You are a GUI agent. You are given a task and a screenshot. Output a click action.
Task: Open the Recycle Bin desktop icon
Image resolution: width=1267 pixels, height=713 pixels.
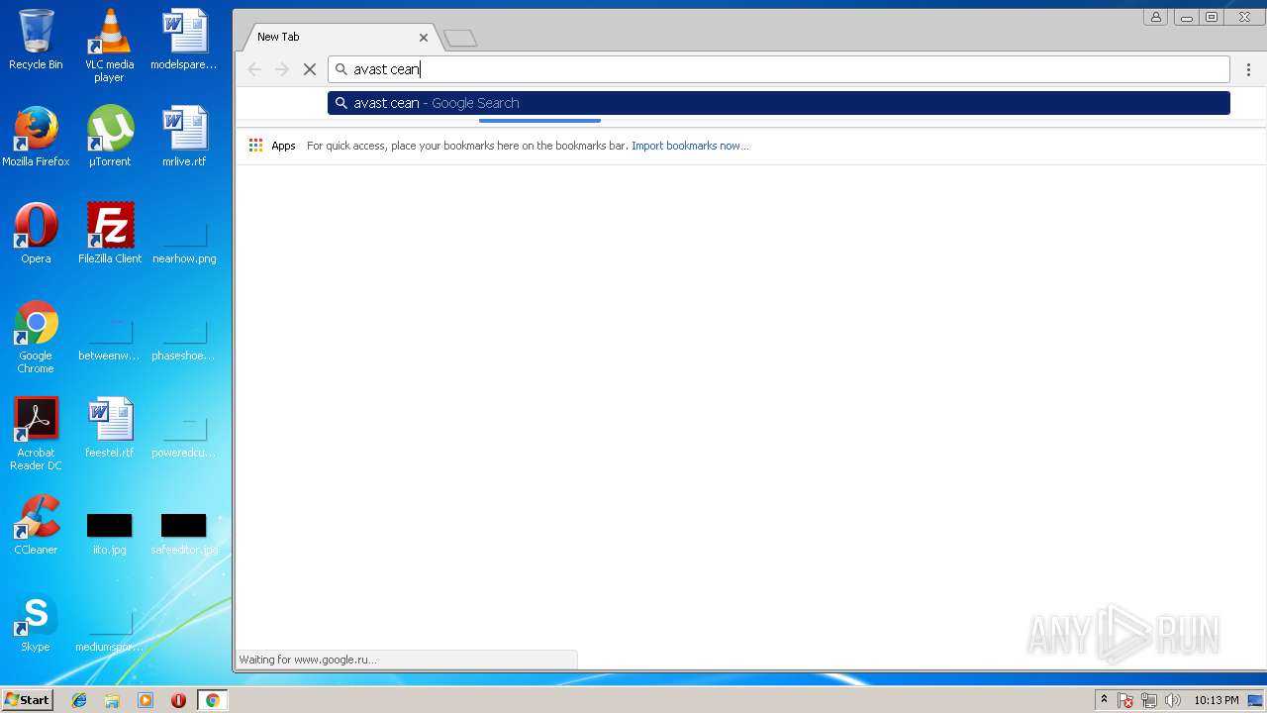pyautogui.click(x=36, y=40)
